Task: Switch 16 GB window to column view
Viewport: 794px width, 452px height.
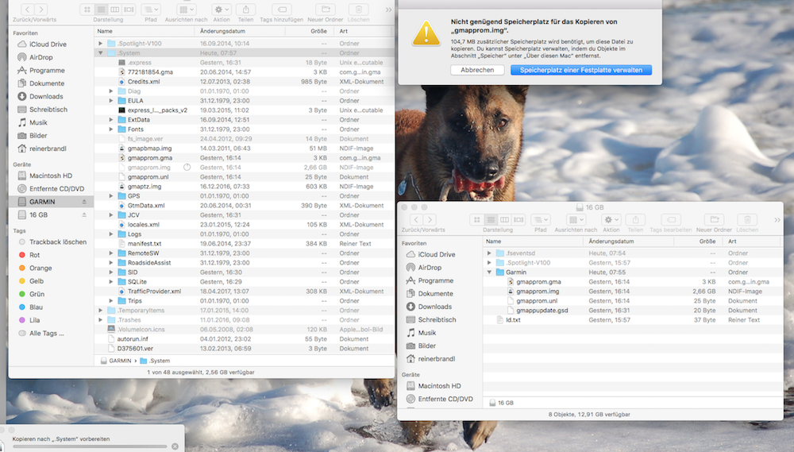Action: pos(504,219)
